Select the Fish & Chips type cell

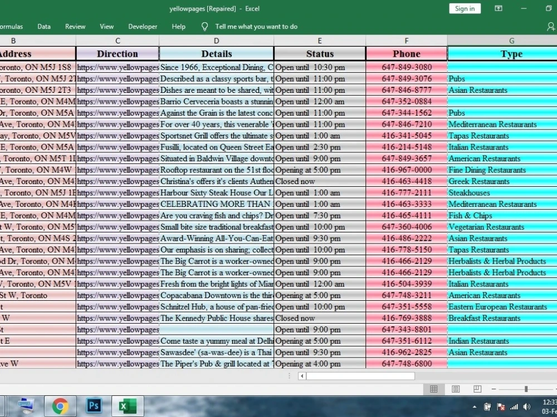click(x=502, y=215)
